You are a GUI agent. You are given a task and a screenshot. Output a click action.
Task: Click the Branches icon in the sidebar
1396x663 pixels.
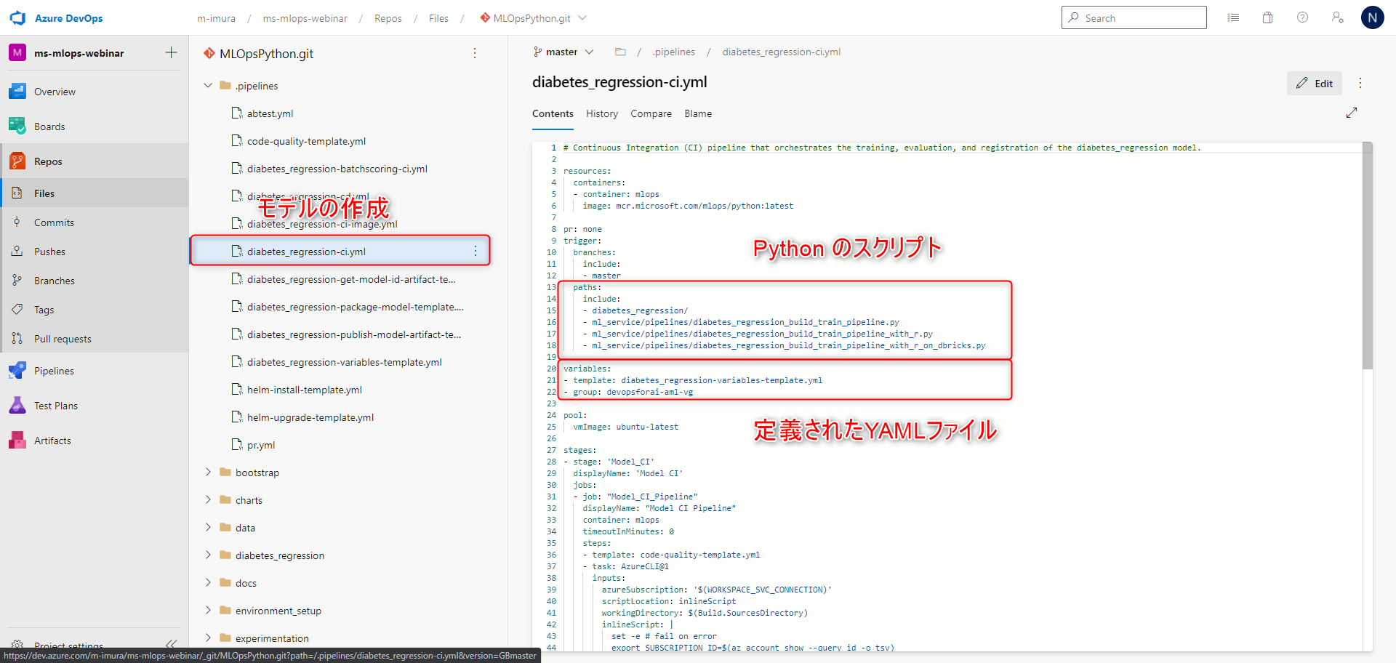[17, 281]
